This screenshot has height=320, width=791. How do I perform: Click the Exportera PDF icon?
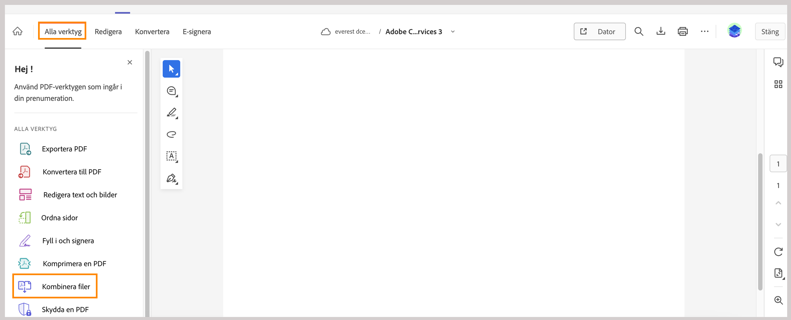[x=25, y=149]
